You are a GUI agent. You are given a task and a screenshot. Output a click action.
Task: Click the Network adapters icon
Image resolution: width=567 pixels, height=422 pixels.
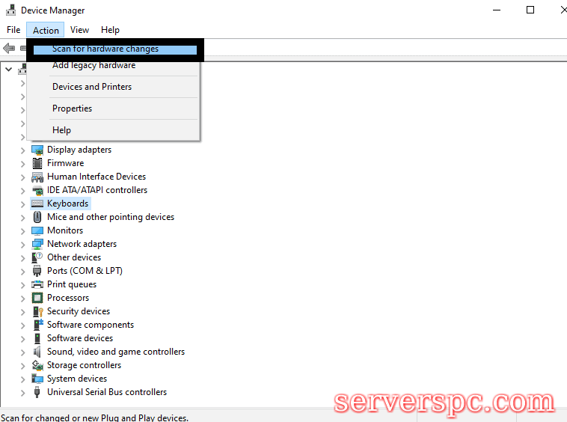tap(37, 244)
